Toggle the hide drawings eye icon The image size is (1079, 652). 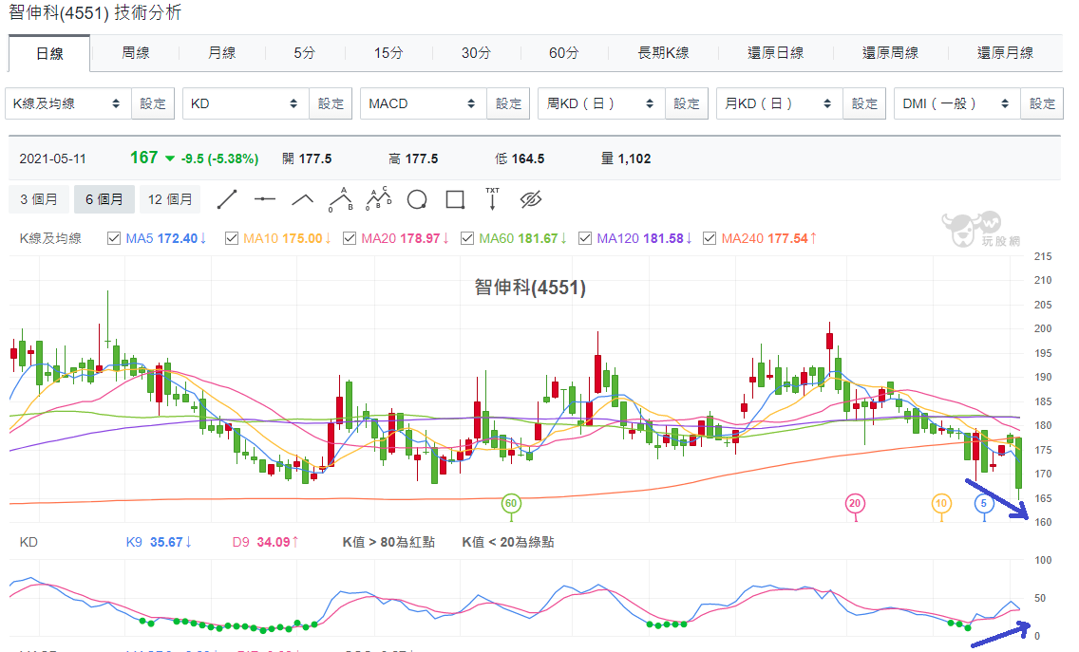pyautogui.click(x=531, y=199)
